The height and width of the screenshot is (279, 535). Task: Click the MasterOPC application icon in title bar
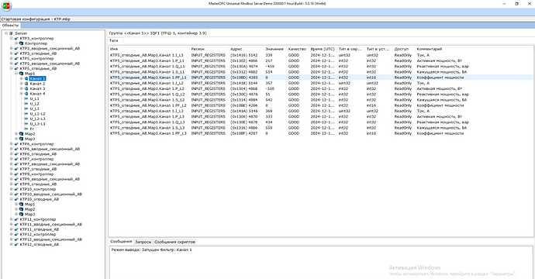coord(6,5)
